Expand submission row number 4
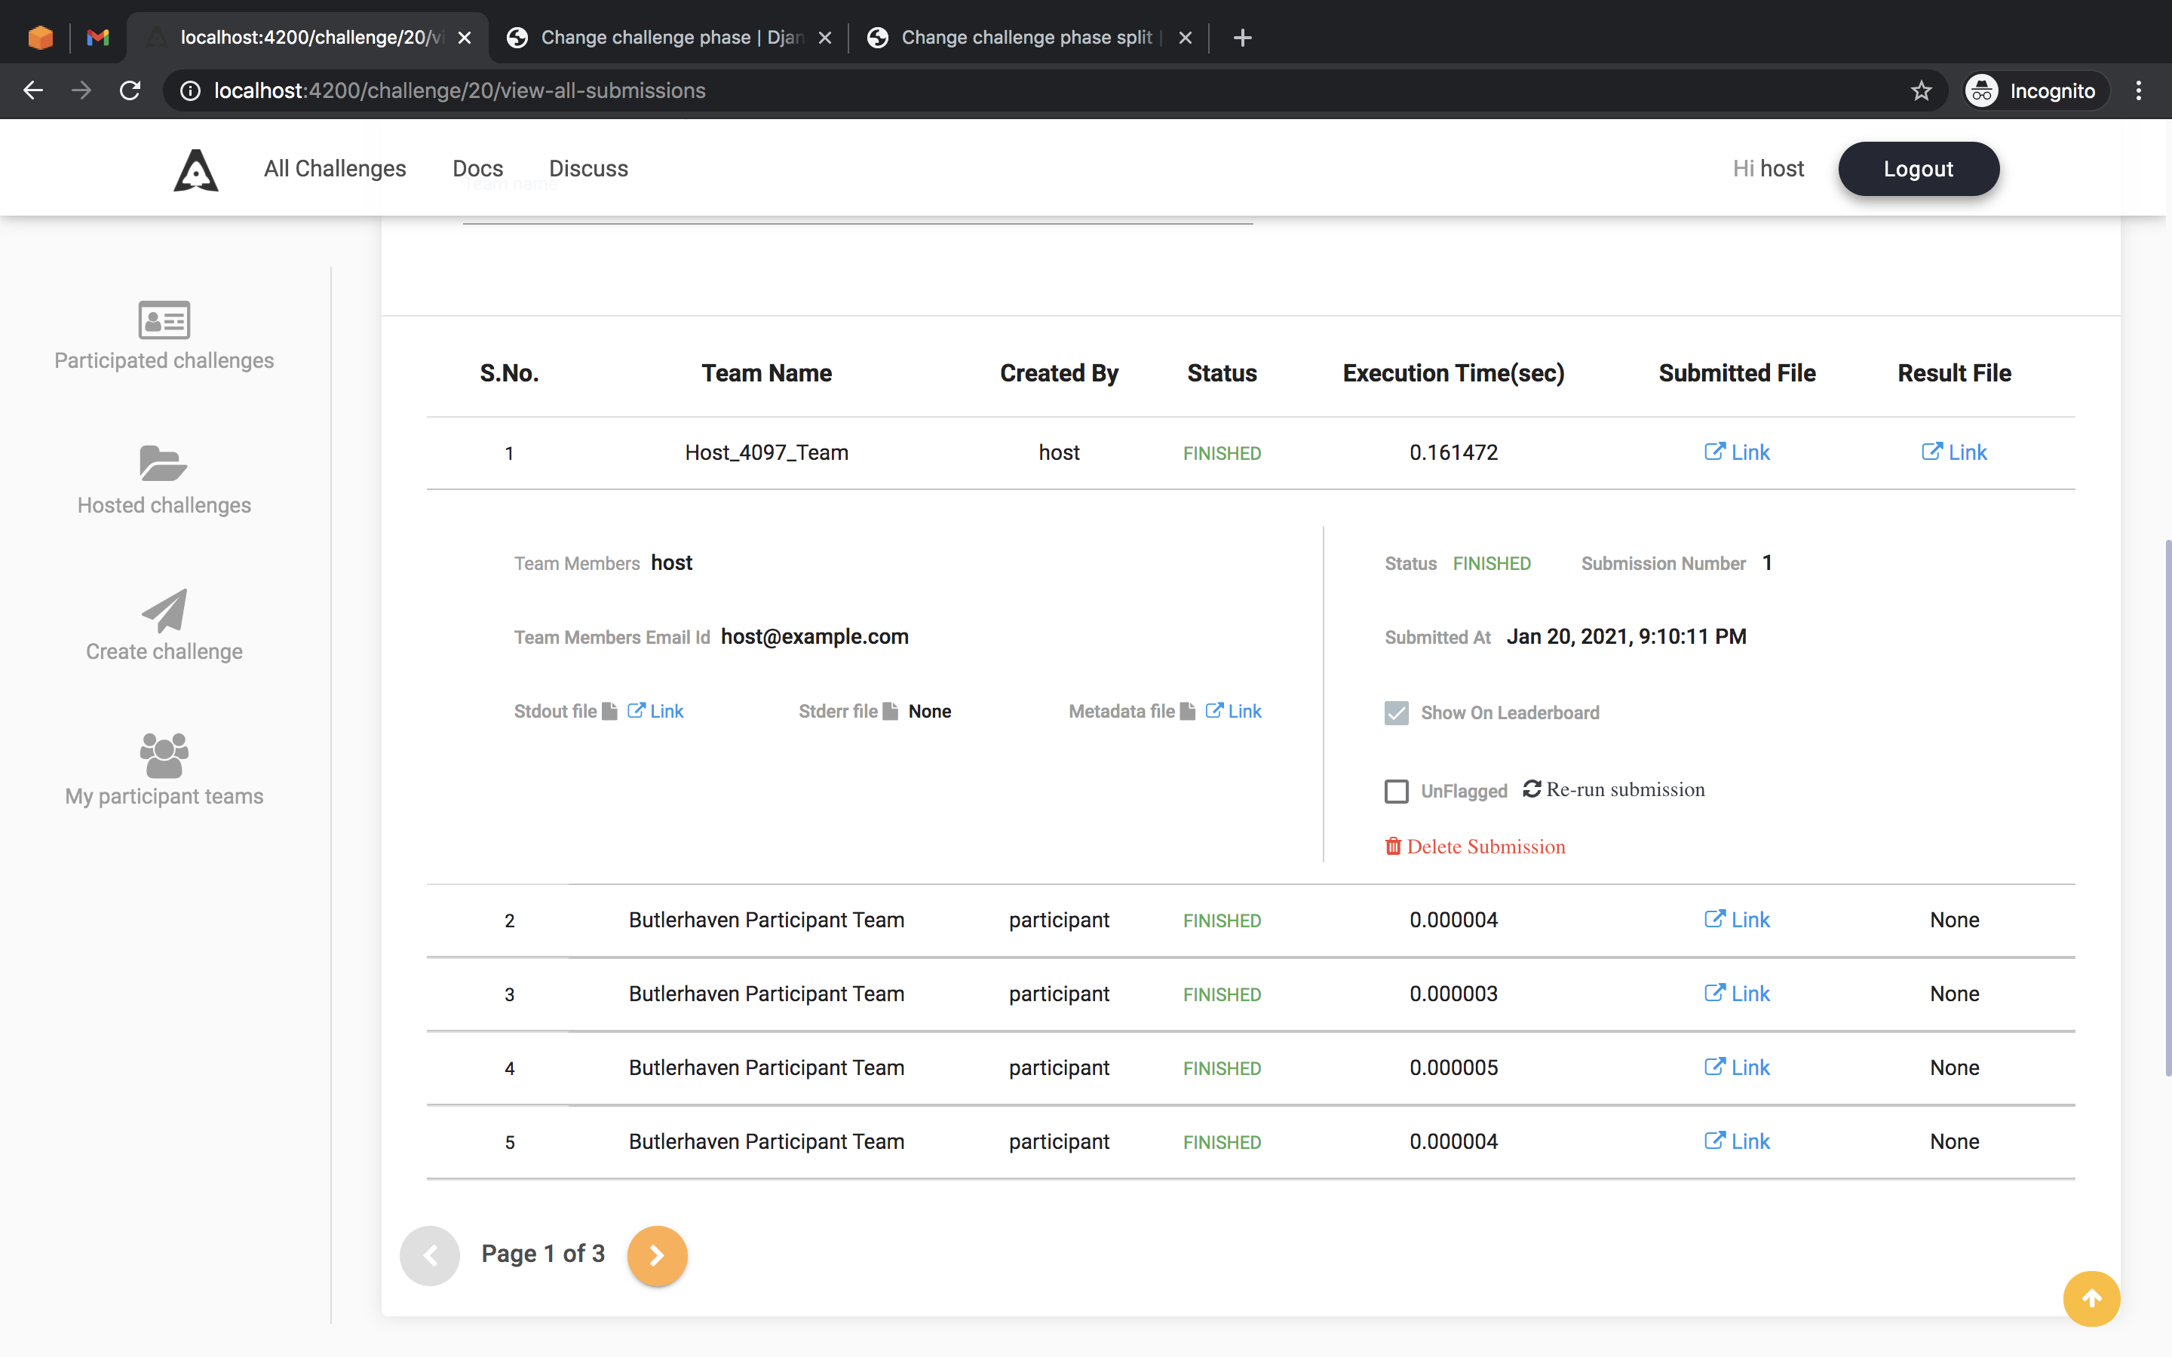This screenshot has width=2172, height=1357. coord(1250,1068)
